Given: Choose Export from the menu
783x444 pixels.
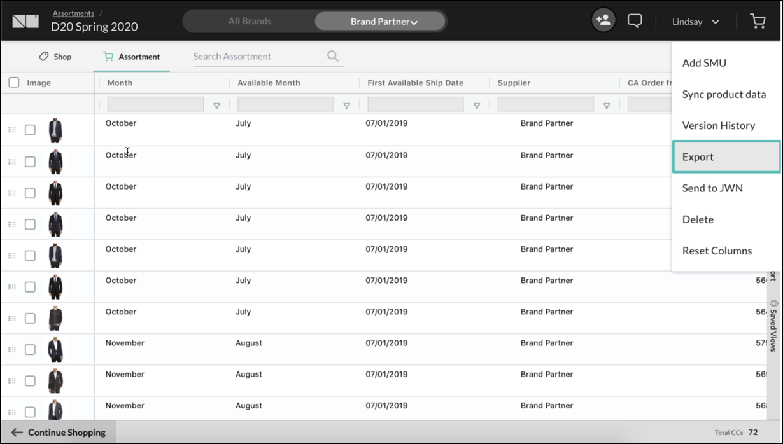Looking at the screenshot, I should point(726,157).
